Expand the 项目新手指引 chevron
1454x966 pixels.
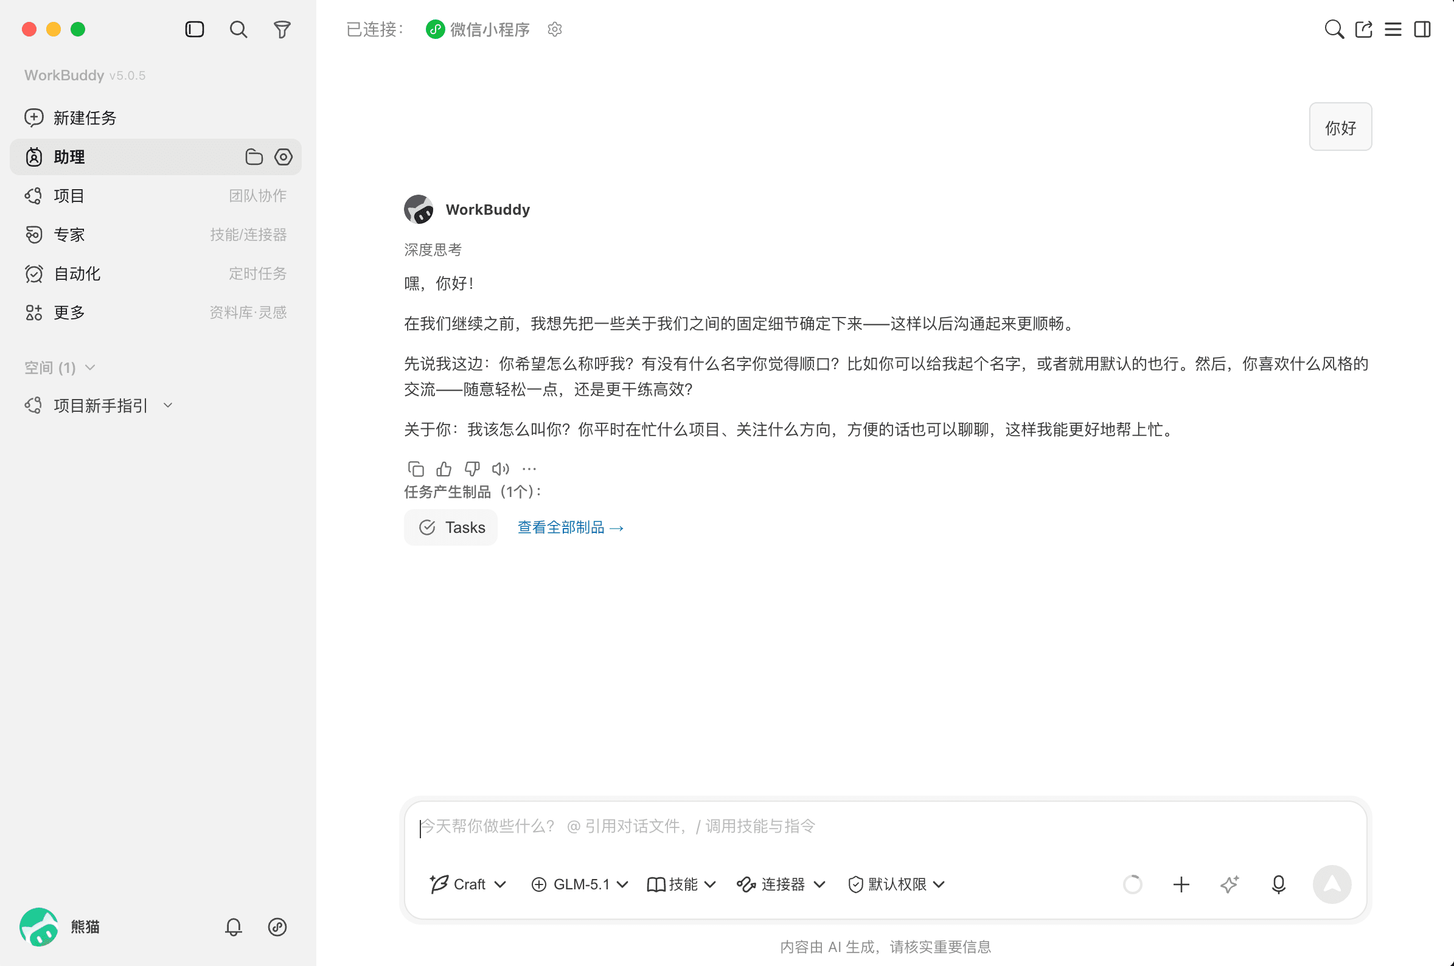pos(168,405)
